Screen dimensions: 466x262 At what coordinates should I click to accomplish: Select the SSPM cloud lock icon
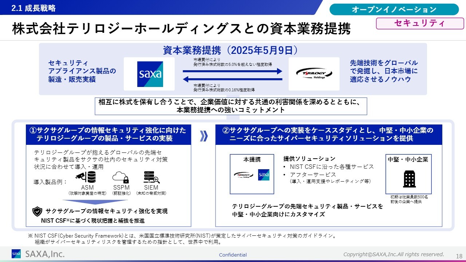click(121, 177)
